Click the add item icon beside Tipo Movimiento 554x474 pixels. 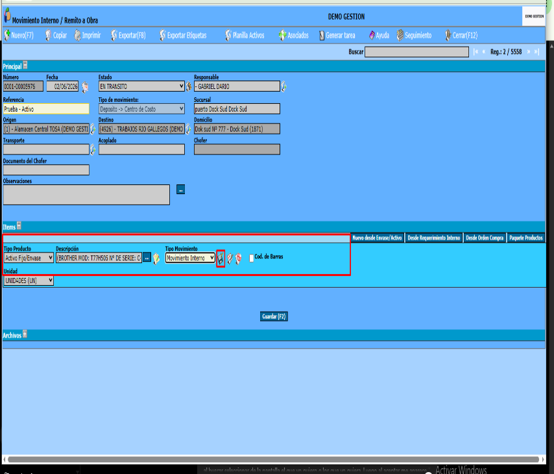pos(221,258)
